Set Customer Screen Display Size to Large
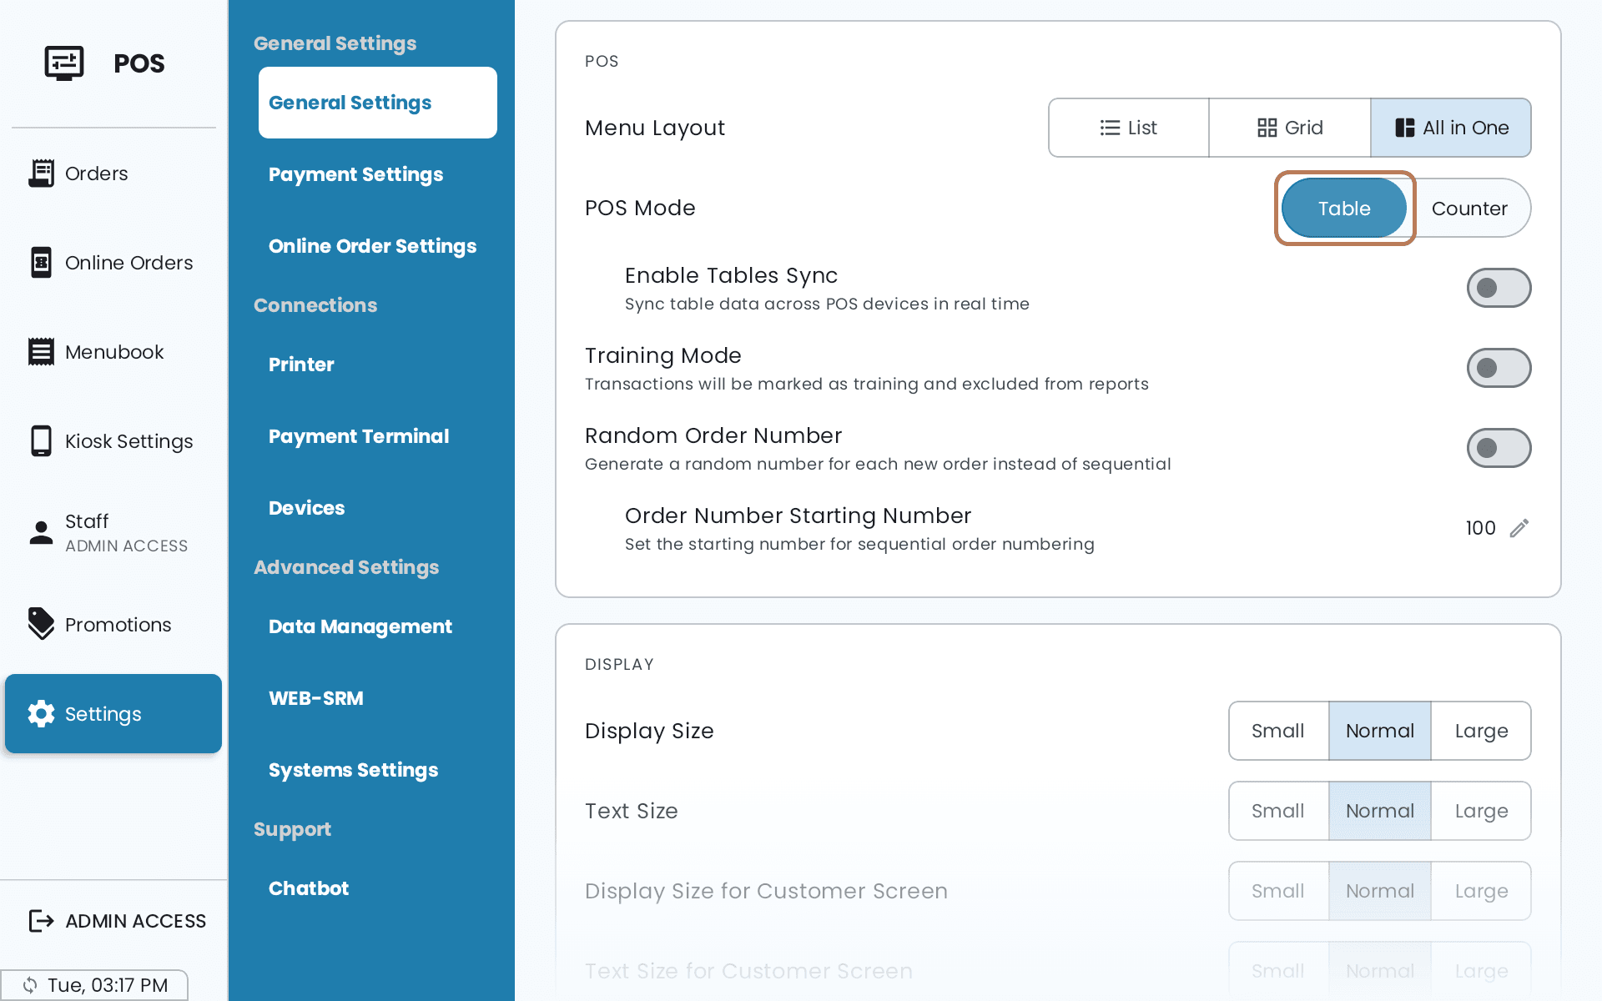 [x=1481, y=891]
